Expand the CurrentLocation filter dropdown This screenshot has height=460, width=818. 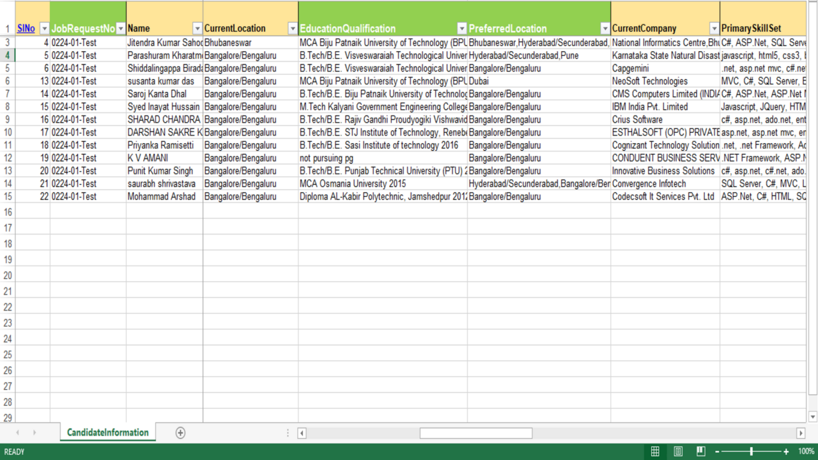[x=293, y=29]
